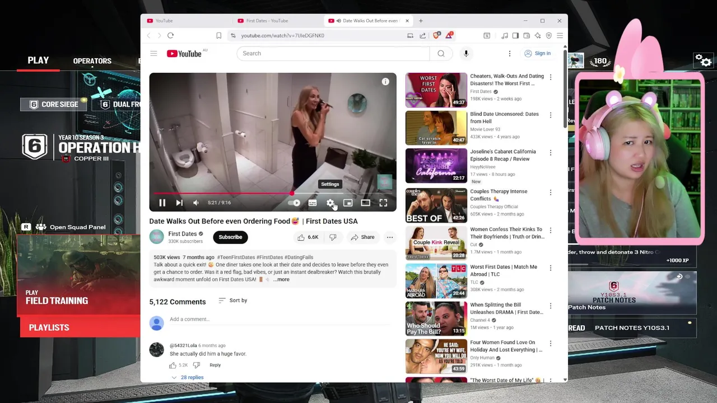Screen dimensions: 717x403
Task: Expand the description with '...more'
Action: click(282, 279)
